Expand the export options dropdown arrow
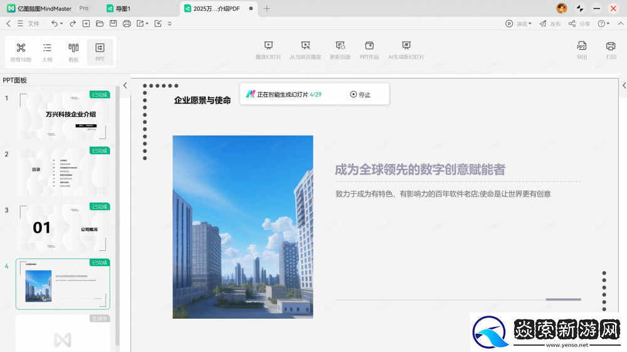Image resolution: width=627 pixels, height=352 pixels. pyautogui.click(x=147, y=24)
